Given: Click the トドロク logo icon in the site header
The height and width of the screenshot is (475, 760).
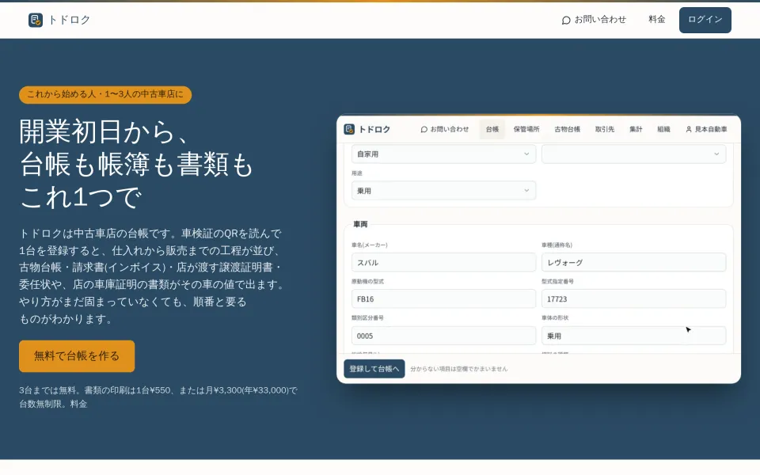Looking at the screenshot, I should point(36,20).
